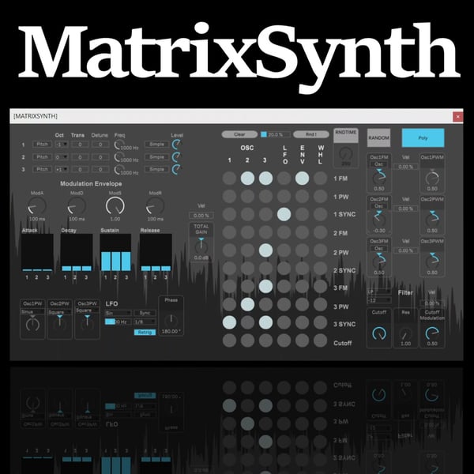The image size is (474, 474).
Task: Open the Osc1PW Sinus waveform dropdown
Action: (x=32, y=312)
